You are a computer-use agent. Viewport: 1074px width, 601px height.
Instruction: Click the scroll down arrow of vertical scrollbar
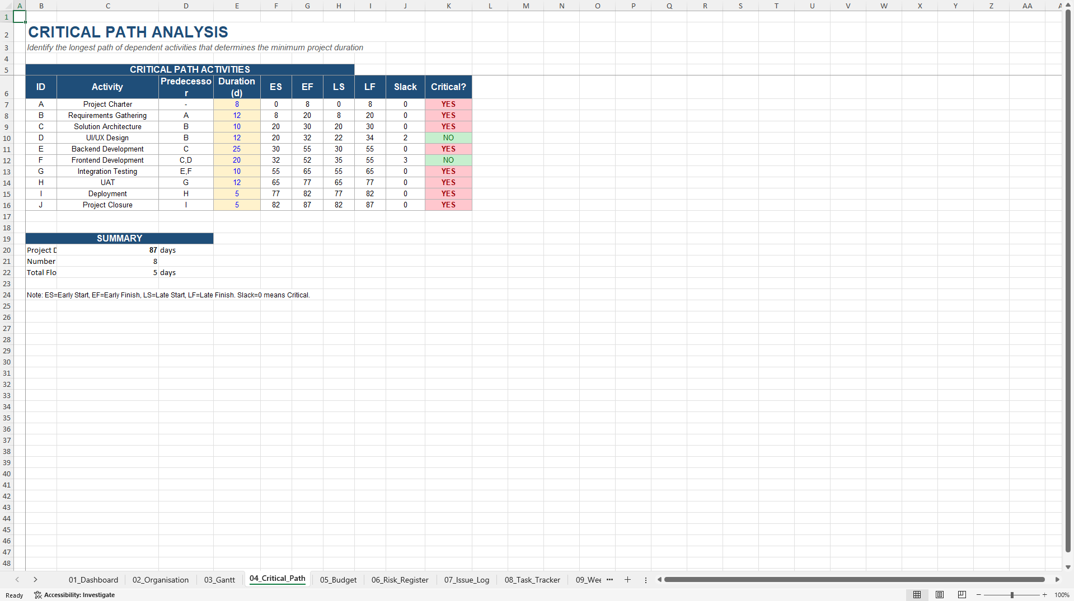pyautogui.click(x=1068, y=567)
